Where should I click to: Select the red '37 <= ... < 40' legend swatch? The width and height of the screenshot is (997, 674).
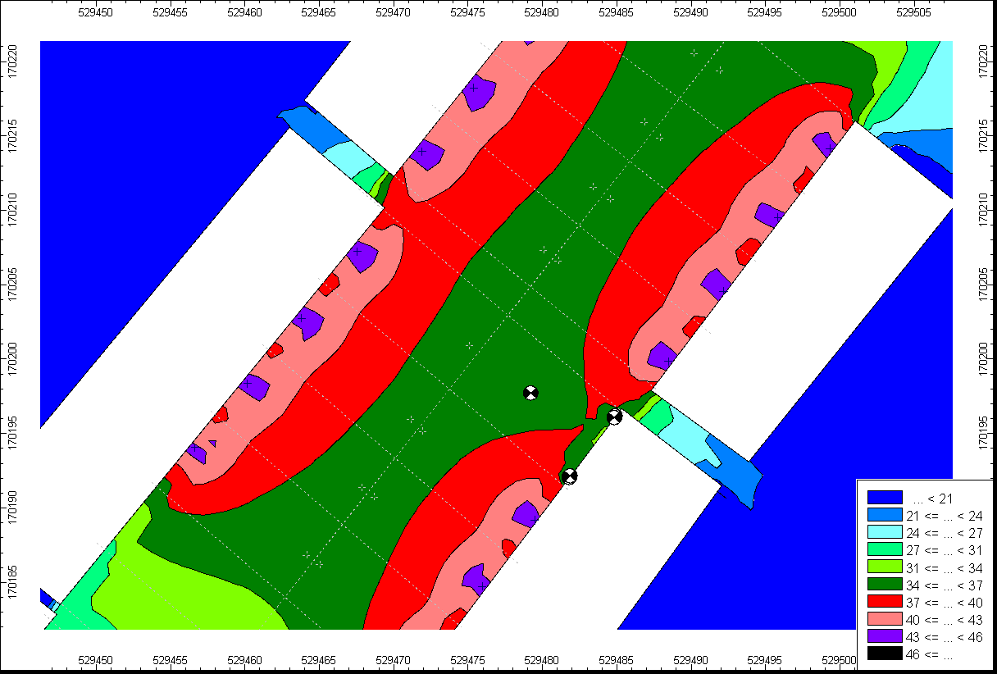point(885,602)
